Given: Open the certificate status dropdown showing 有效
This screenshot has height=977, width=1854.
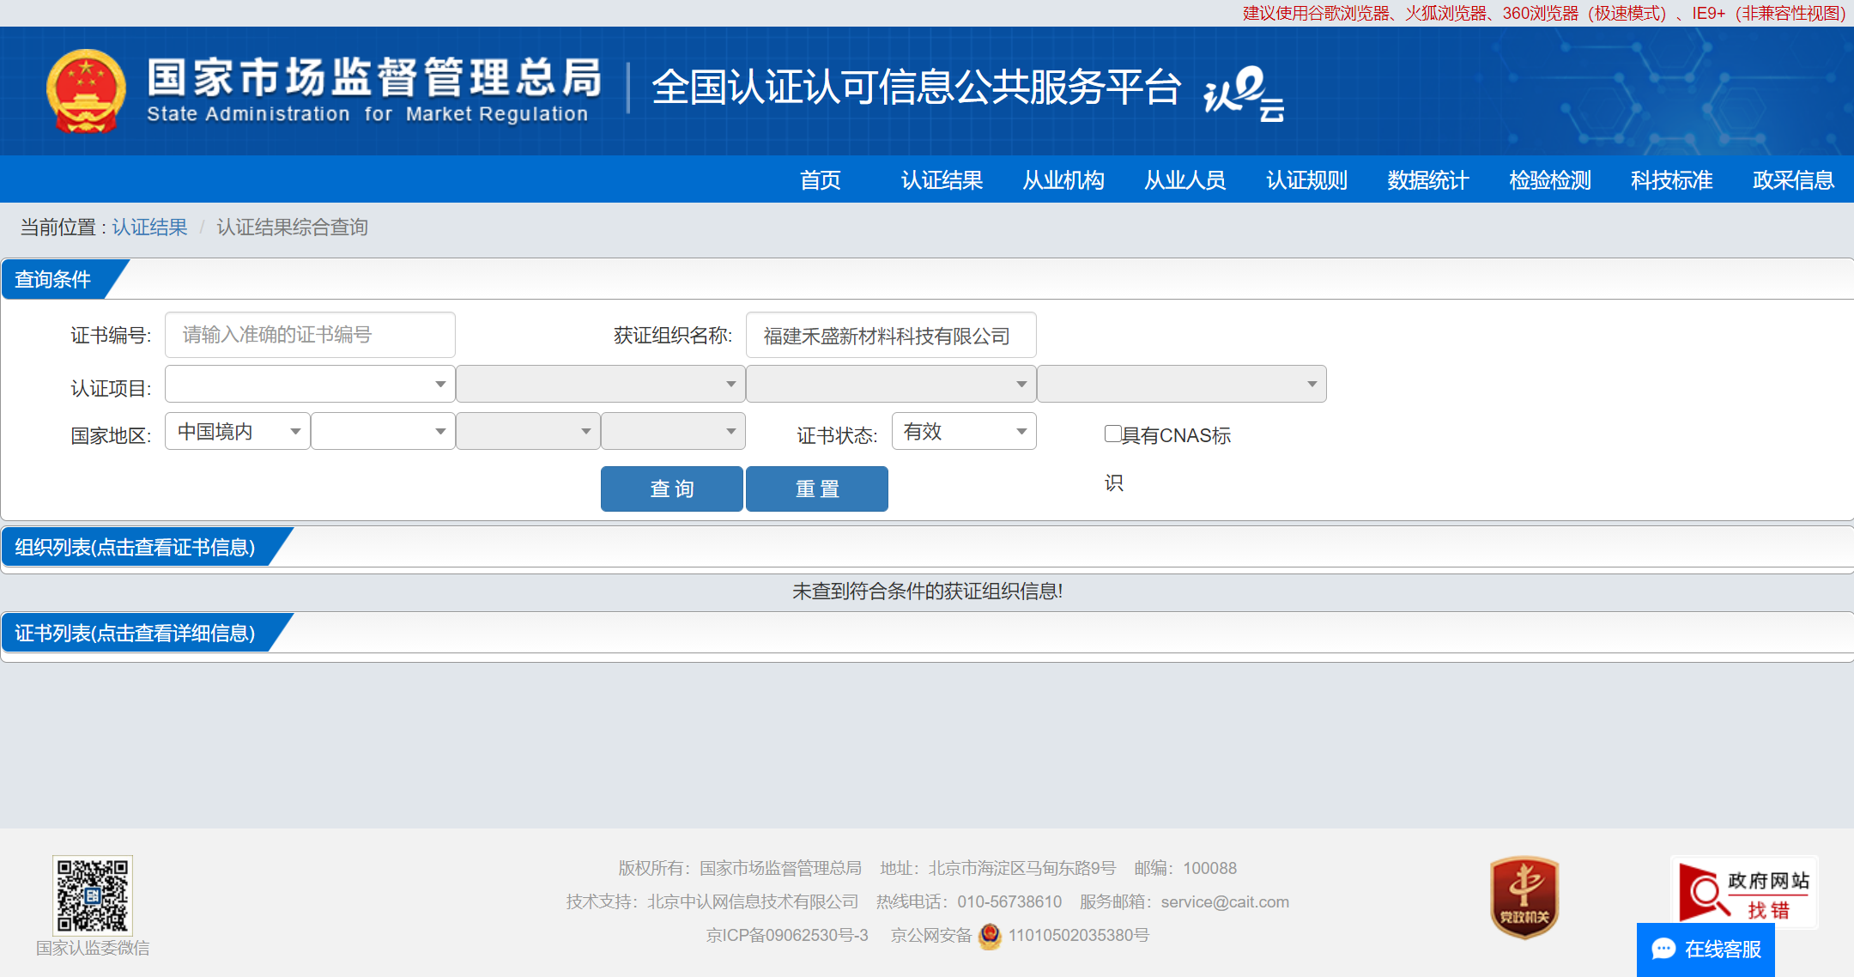Looking at the screenshot, I should (x=963, y=431).
